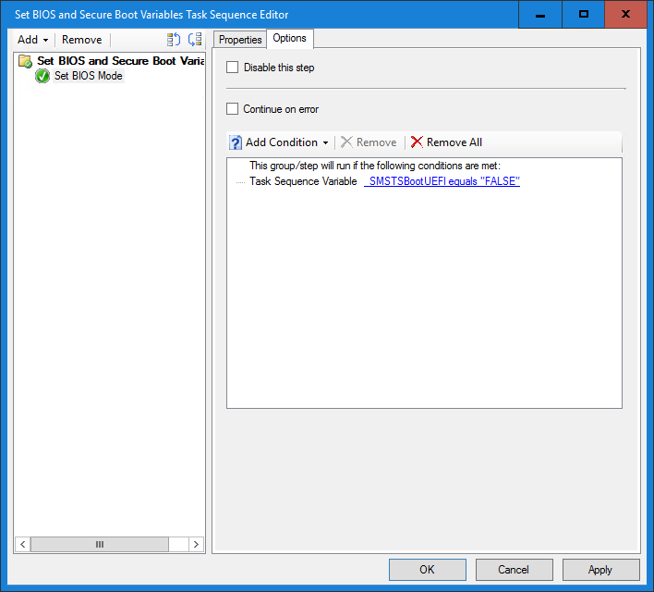This screenshot has height=592, width=654.
Task: Click the move step down icon
Action: point(194,40)
